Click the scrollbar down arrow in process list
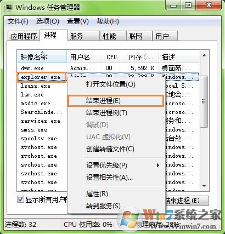The height and width of the screenshot is (234, 225). [x=204, y=186]
